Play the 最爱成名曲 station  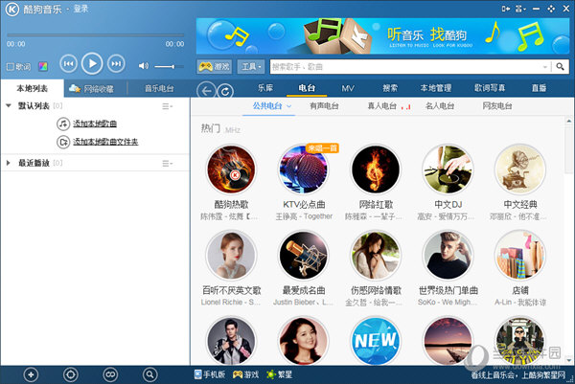point(304,255)
